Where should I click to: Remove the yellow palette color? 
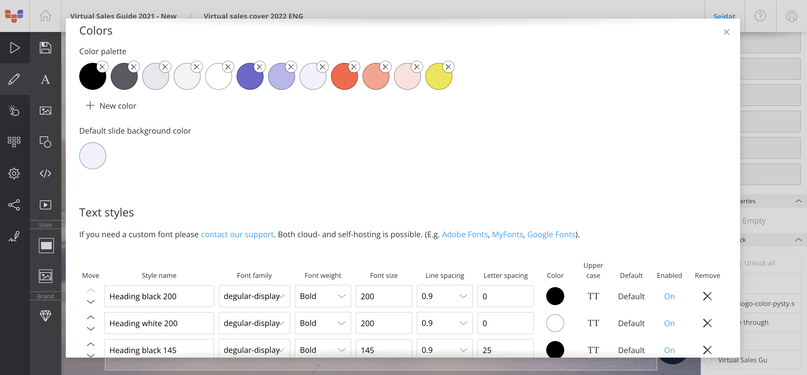coord(448,67)
